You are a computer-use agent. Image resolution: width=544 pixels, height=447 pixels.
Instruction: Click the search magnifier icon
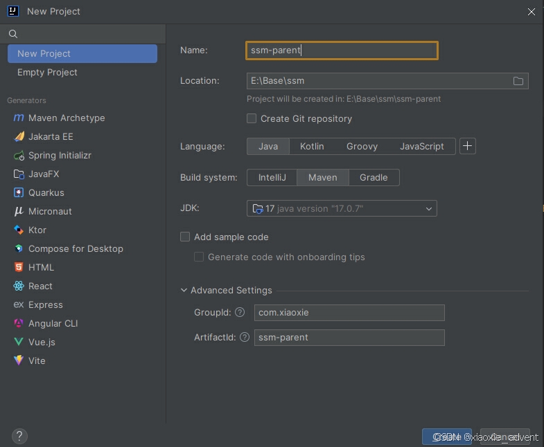point(13,34)
